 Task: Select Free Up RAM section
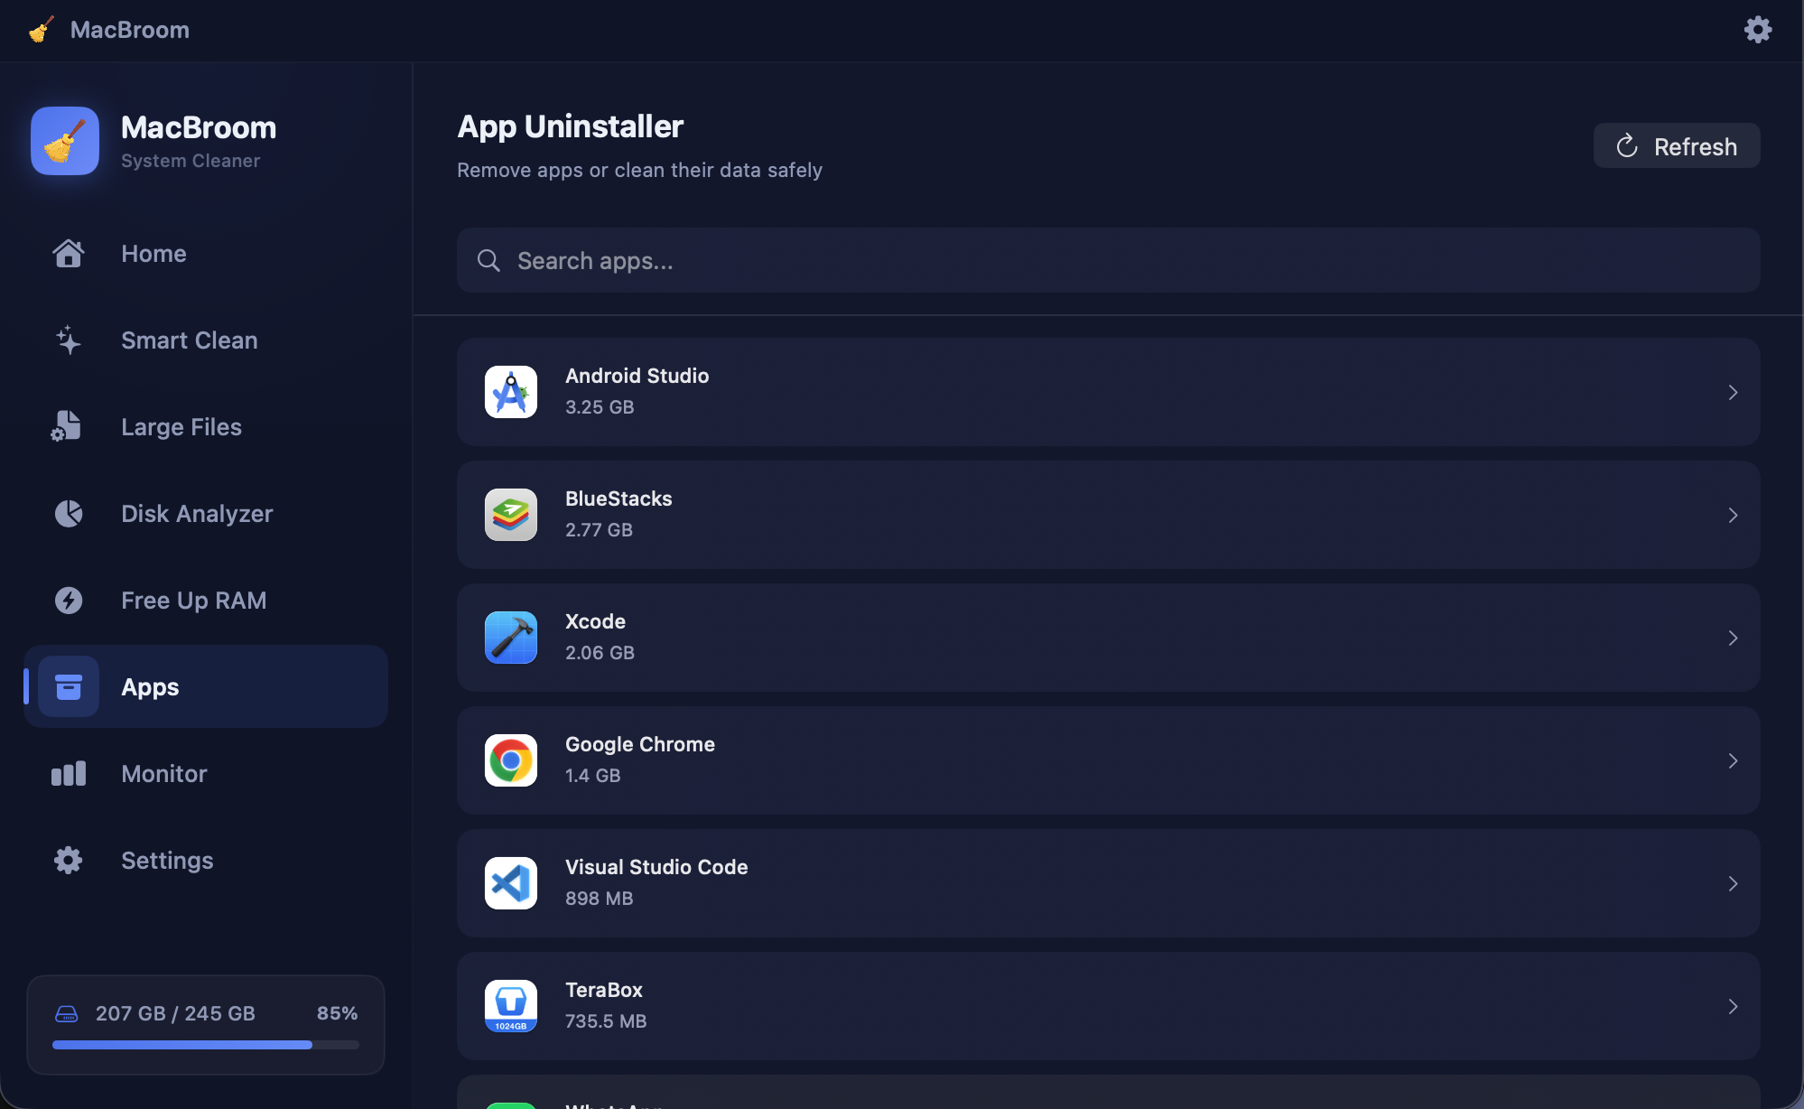[206, 601]
